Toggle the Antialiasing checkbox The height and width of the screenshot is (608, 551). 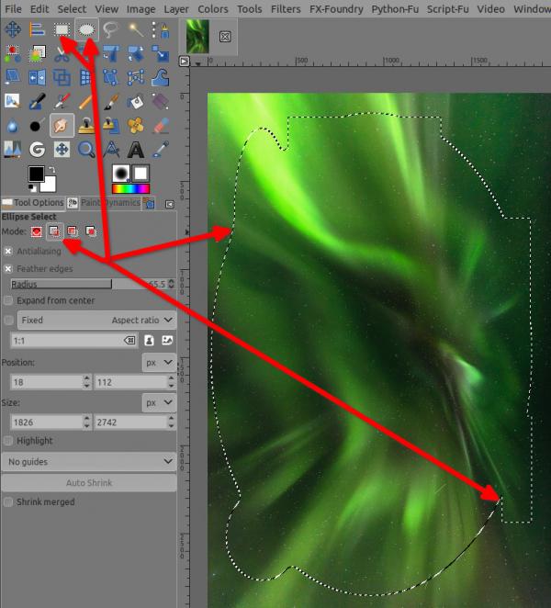click(8, 252)
